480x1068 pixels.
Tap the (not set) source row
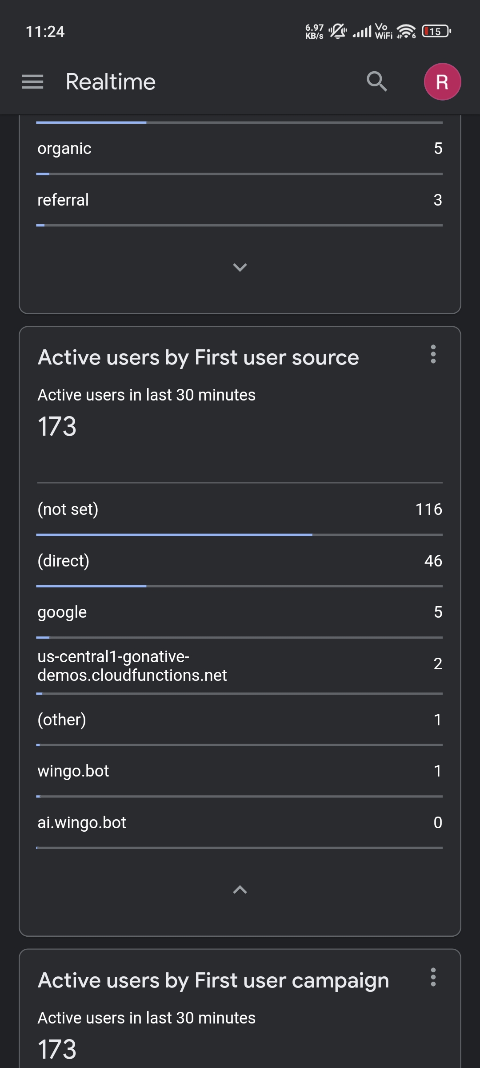(240, 510)
